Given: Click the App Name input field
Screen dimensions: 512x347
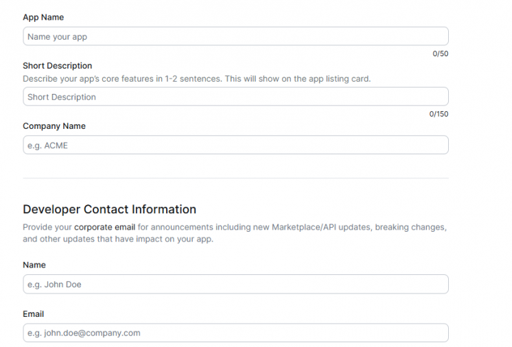Looking at the screenshot, I should tap(235, 36).
